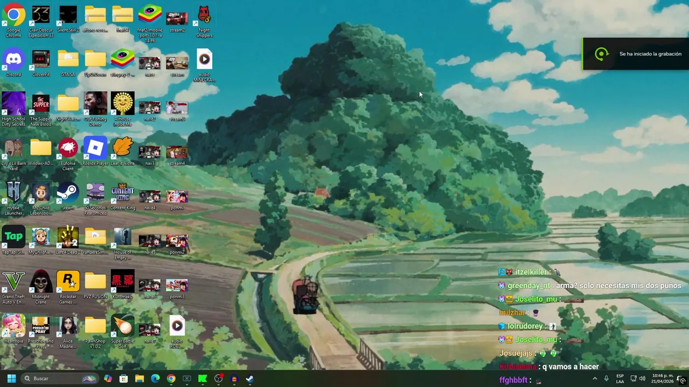This screenshot has width=689, height=387.
Task: Select the Prescribe and Pray icon
Action: pyautogui.click(x=41, y=332)
